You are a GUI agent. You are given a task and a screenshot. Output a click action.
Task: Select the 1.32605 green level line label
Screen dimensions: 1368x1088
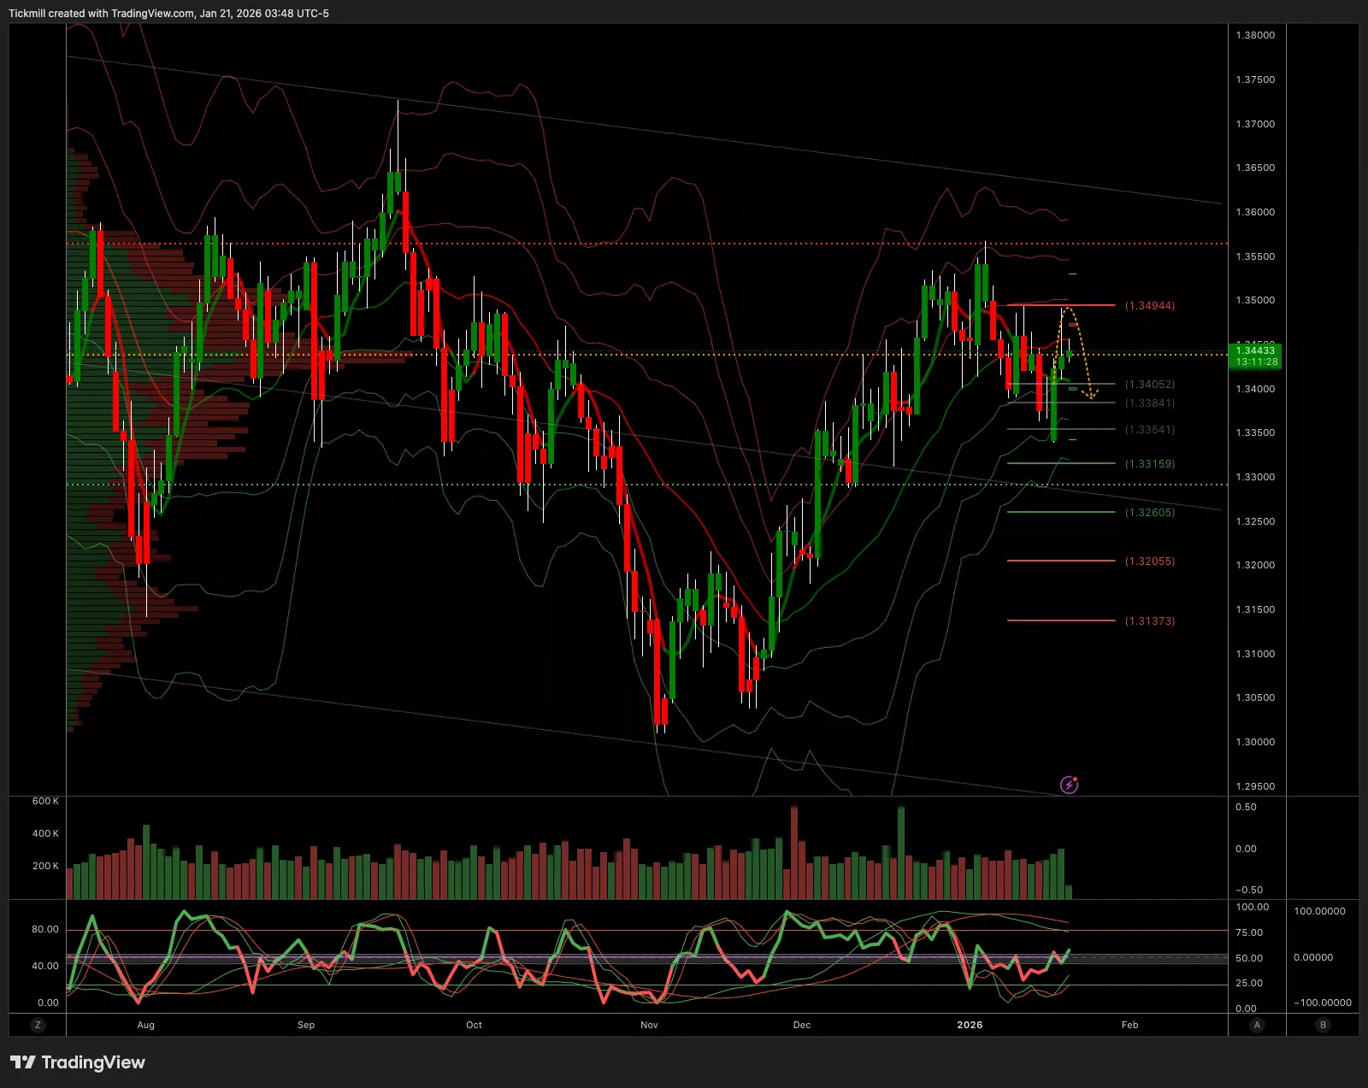click(1149, 513)
